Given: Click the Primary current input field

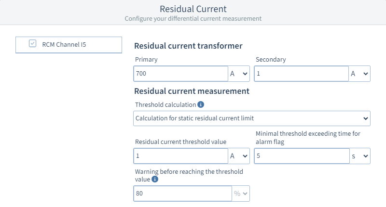Looking at the screenshot, I should [181, 74].
